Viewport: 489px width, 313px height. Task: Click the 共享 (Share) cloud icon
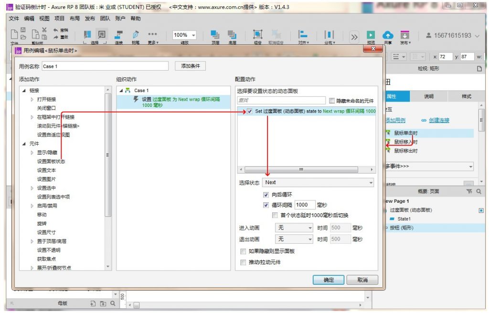coord(388,35)
